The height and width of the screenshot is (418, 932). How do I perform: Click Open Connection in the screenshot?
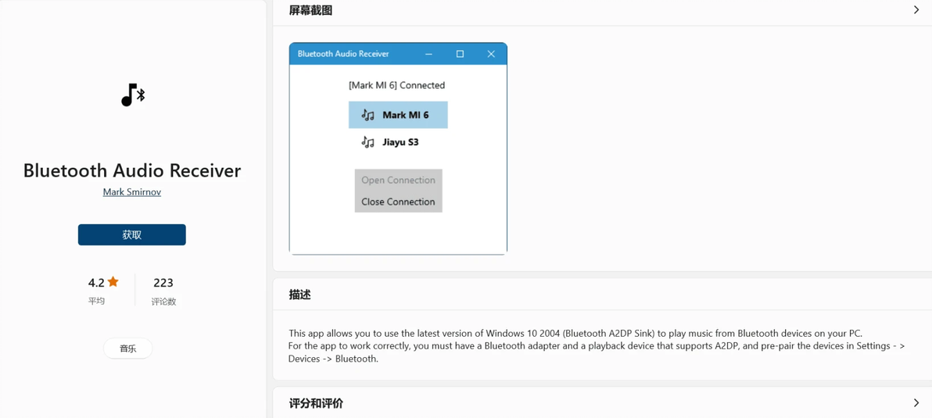point(398,180)
